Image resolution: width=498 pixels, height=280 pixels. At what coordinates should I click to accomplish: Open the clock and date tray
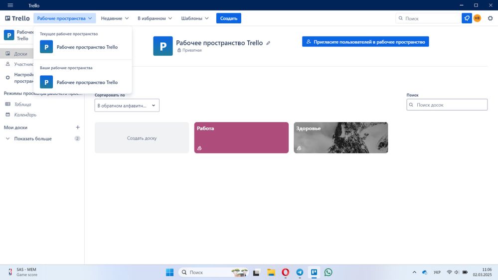pyautogui.click(x=482, y=272)
